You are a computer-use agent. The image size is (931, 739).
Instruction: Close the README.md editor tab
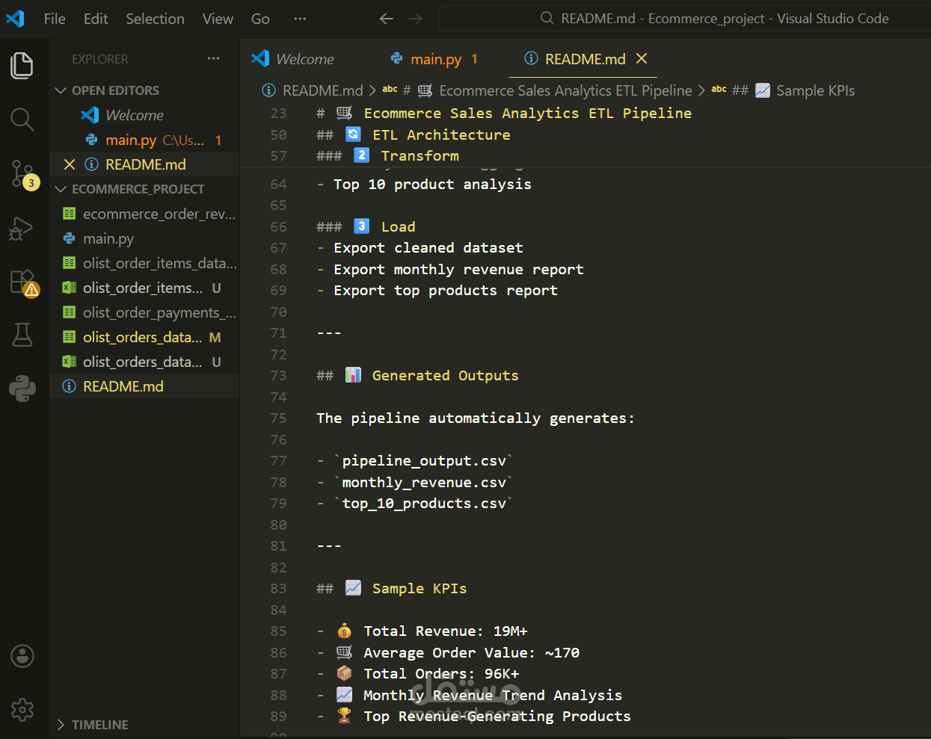point(642,58)
